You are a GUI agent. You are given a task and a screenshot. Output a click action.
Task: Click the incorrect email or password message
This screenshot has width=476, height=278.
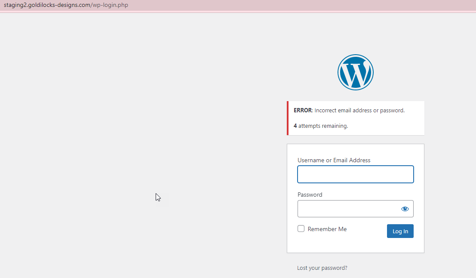click(359, 111)
